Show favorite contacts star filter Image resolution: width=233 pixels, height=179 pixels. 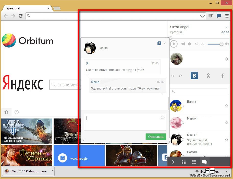point(180,76)
